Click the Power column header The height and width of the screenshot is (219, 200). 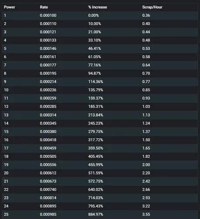coord(10,7)
